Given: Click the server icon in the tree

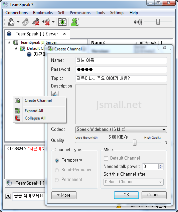Looking at the screenshot, I should (x=16, y=42).
